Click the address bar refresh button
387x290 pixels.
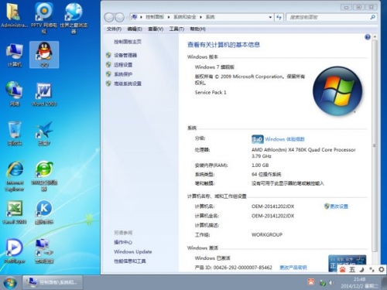click(x=279, y=17)
